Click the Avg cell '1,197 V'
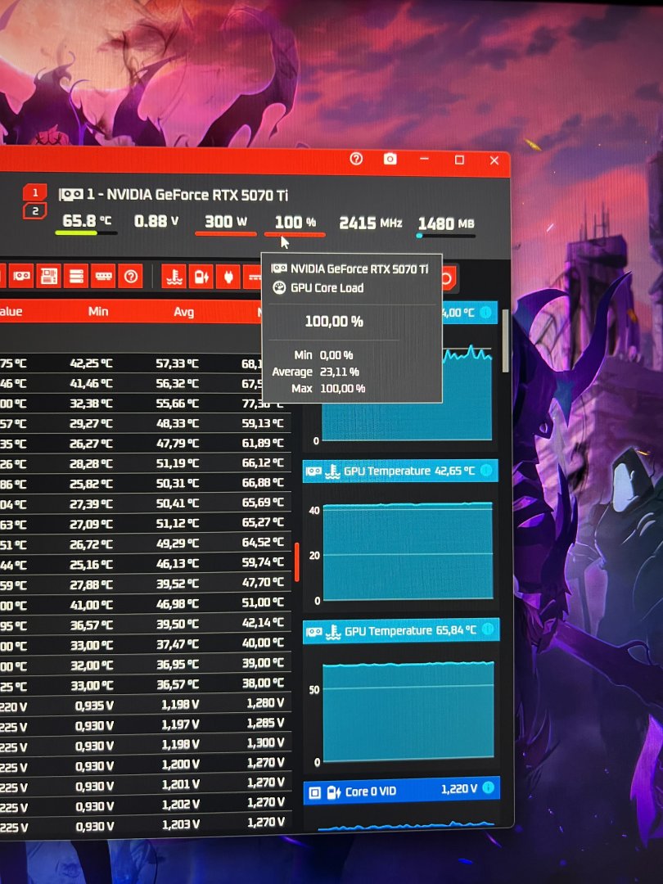The width and height of the screenshot is (663, 884). pyautogui.click(x=180, y=724)
